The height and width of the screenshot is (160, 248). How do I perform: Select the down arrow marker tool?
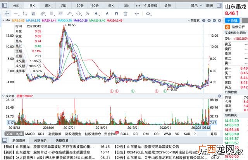point(96,14)
